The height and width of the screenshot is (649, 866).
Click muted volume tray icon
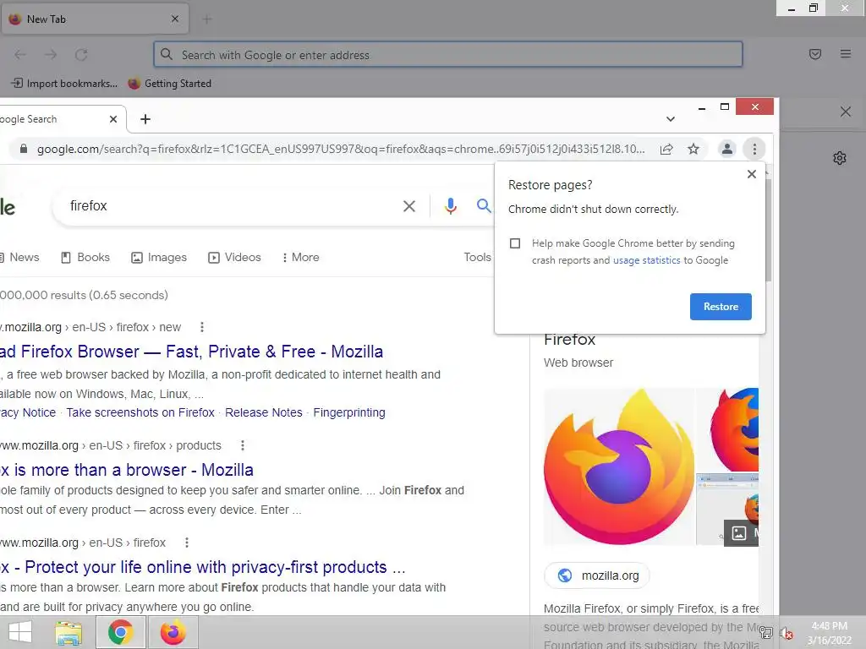786,633
